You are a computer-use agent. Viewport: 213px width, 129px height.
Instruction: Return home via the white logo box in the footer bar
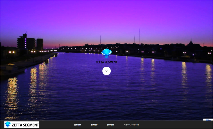[x=22, y=125]
